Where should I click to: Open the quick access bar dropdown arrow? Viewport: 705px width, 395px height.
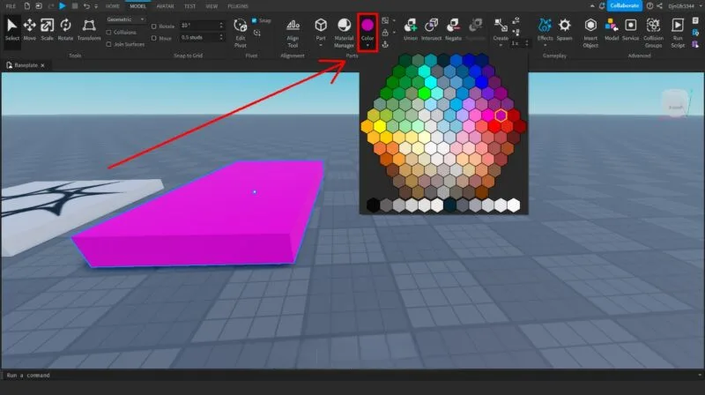click(x=96, y=6)
